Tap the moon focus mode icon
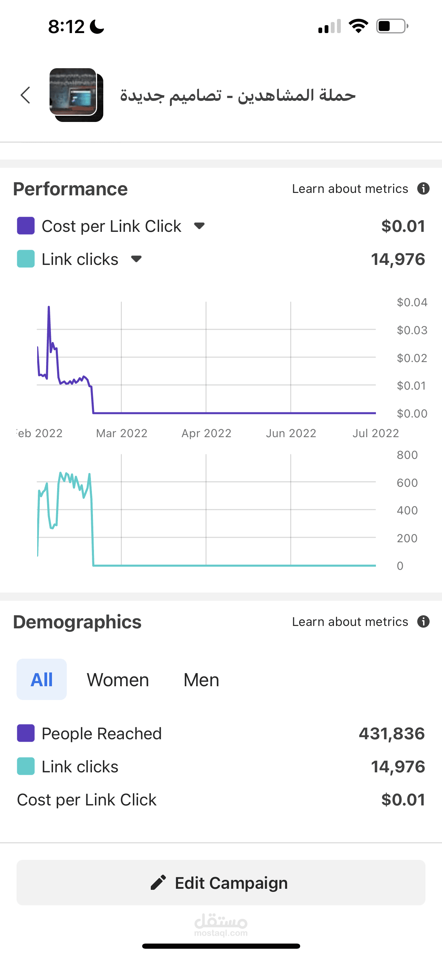 click(97, 27)
